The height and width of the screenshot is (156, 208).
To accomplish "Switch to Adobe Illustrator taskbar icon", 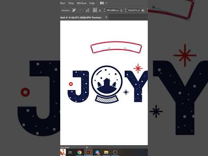I will point(88,152).
